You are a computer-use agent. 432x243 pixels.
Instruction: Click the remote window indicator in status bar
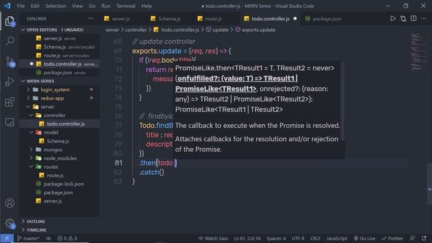(7, 238)
